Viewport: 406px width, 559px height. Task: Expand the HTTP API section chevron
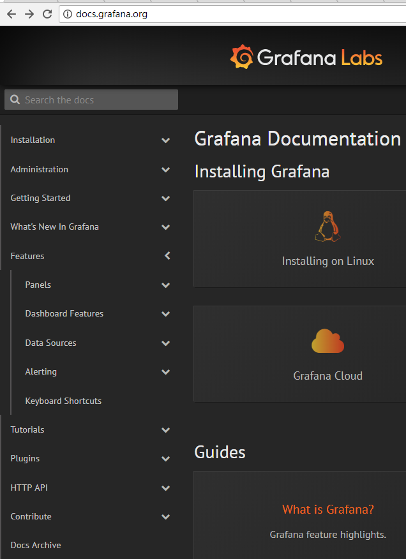click(x=166, y=488)
